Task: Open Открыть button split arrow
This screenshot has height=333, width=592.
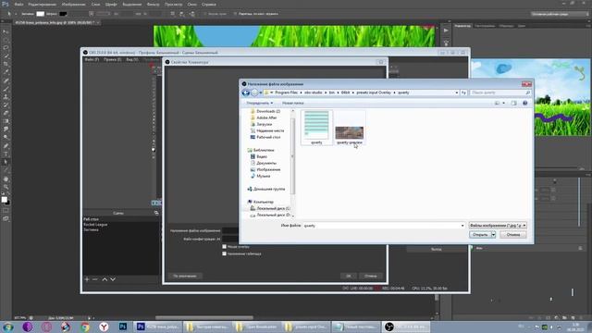Action: [493, 234]
